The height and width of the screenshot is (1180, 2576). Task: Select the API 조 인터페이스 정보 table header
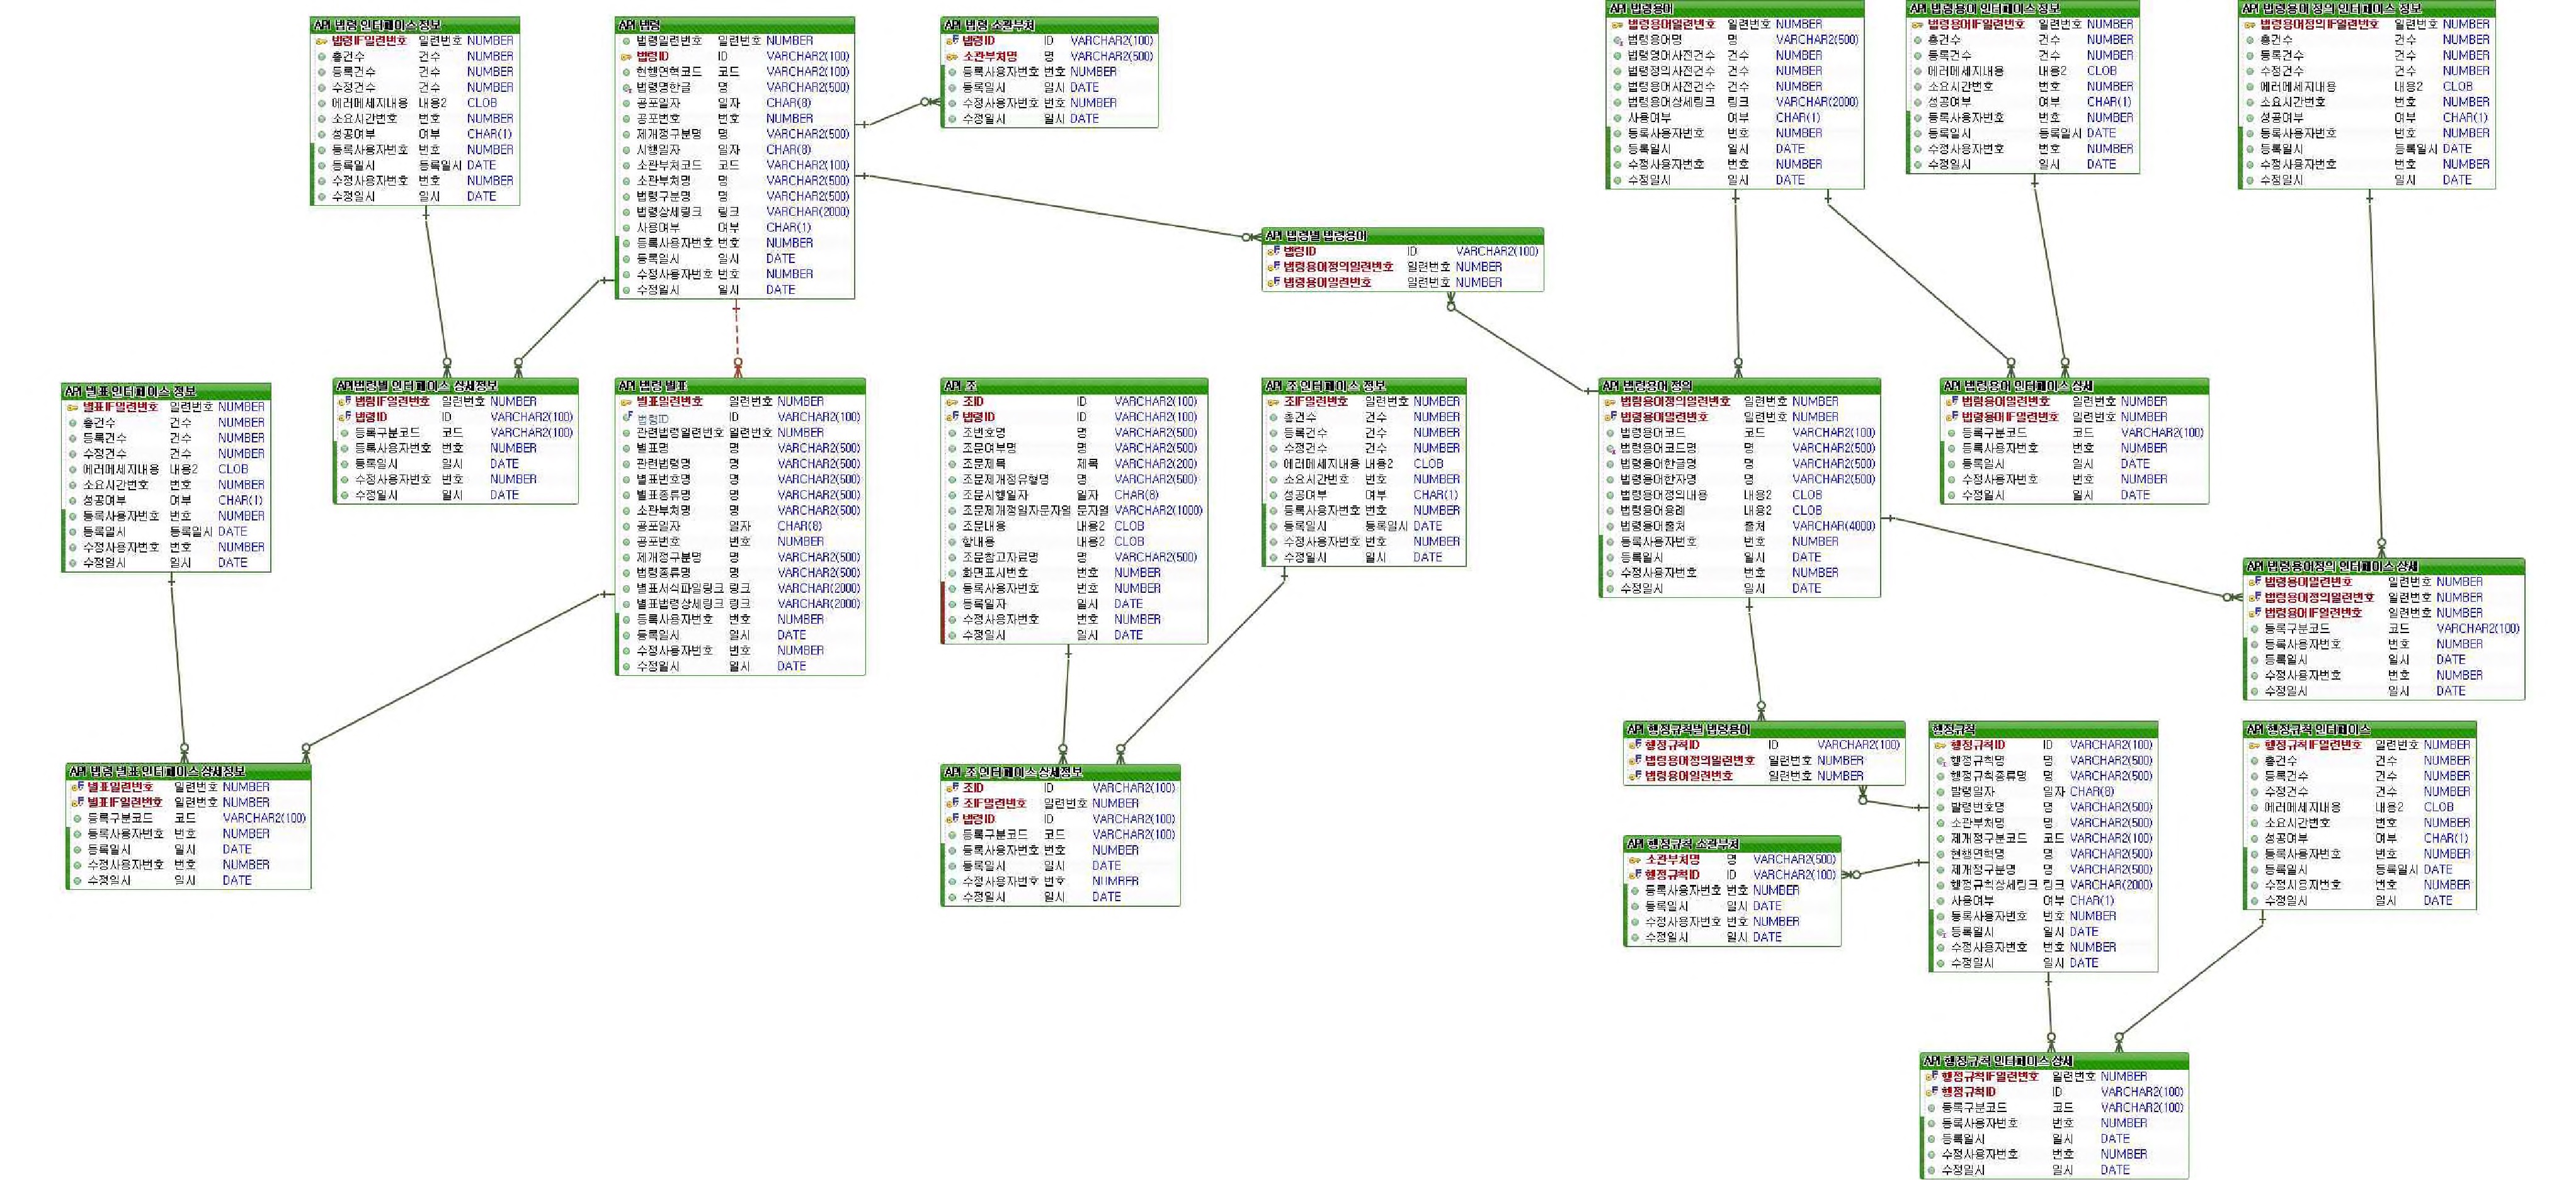tap(1364, 386)
